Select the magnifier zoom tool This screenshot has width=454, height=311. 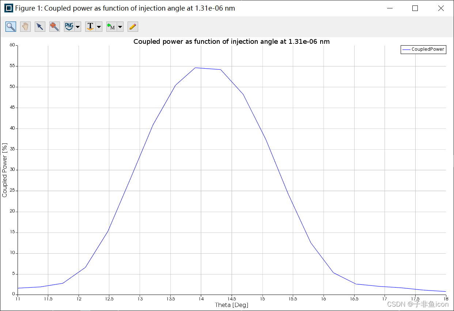click(x=11, y=27)
